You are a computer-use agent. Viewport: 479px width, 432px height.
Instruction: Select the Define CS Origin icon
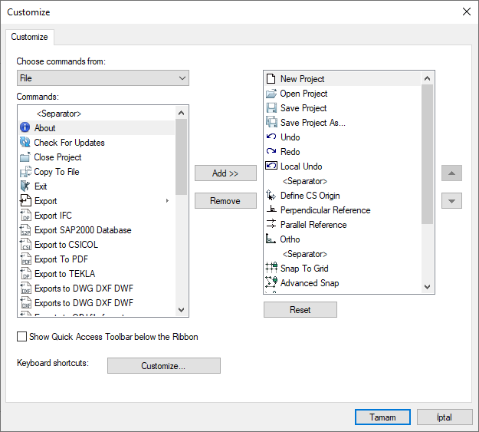pos(271,196)
